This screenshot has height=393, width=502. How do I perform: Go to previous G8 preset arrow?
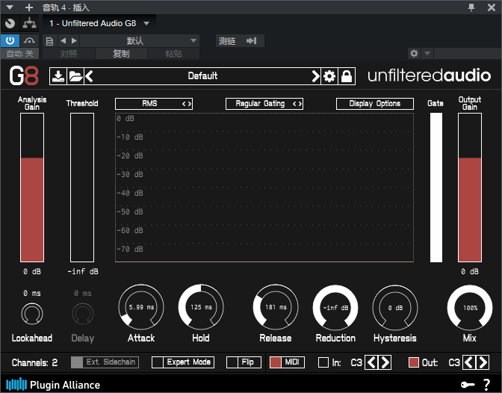(x=89, y=76)
